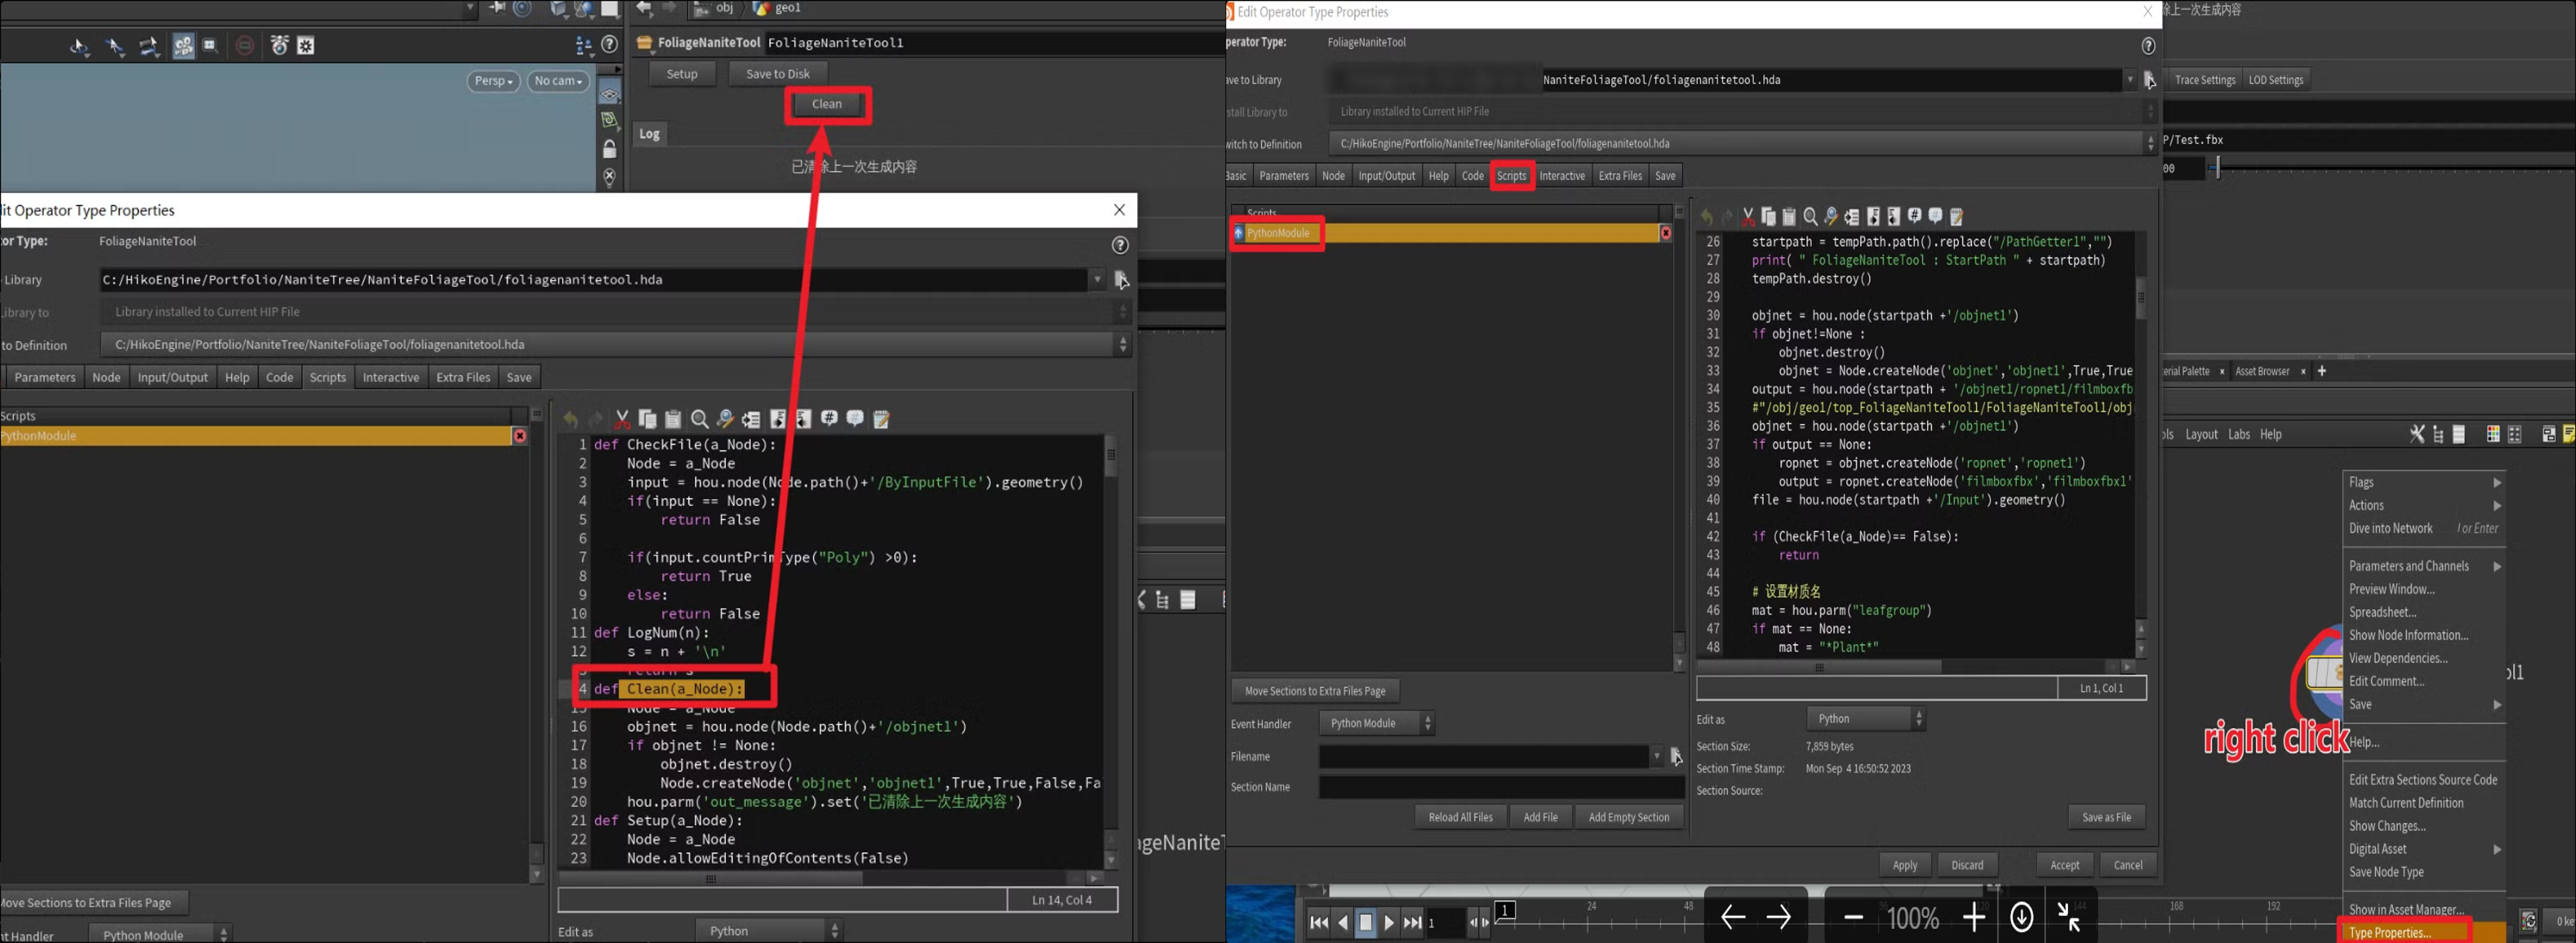Open the Persp view dropdown

coord(493,81)
